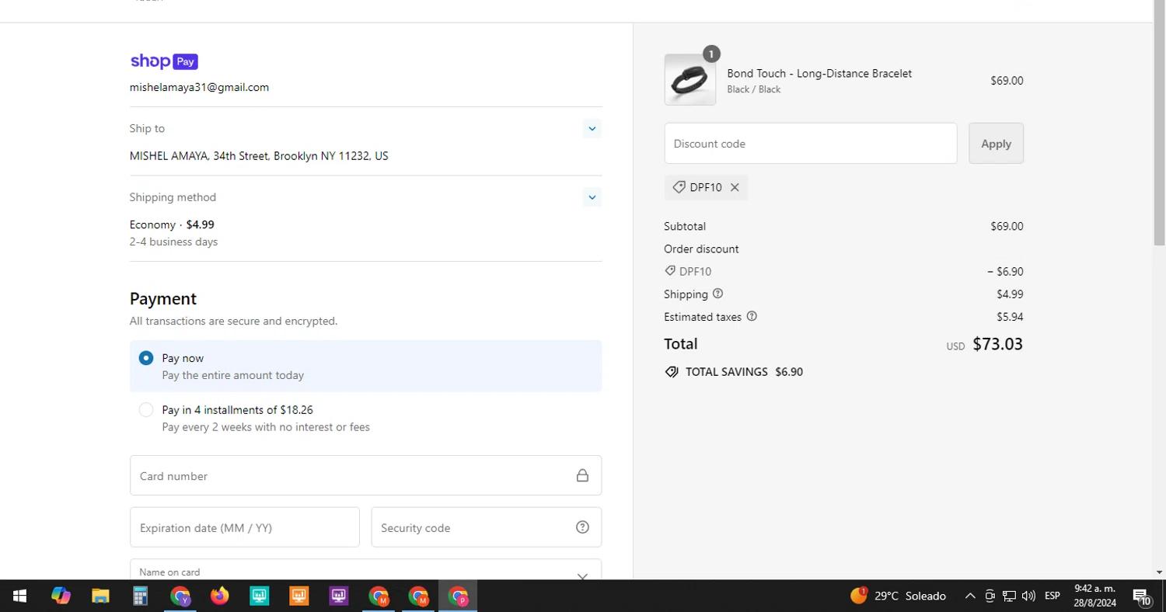Click the Discount code input field

pyautogui.click(x=810, y=144)
